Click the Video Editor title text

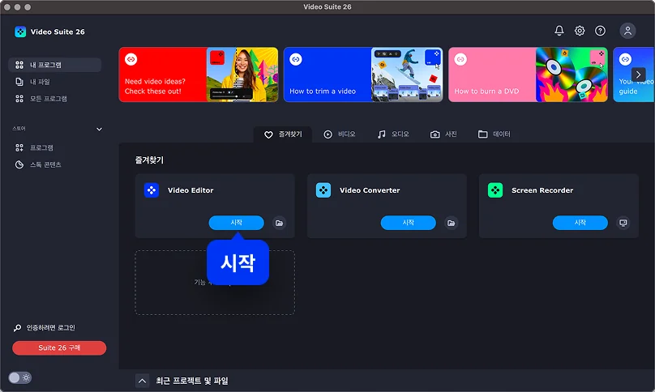[191, 190]
